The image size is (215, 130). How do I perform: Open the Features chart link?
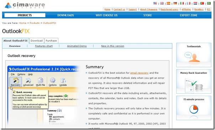click(44, 46)
